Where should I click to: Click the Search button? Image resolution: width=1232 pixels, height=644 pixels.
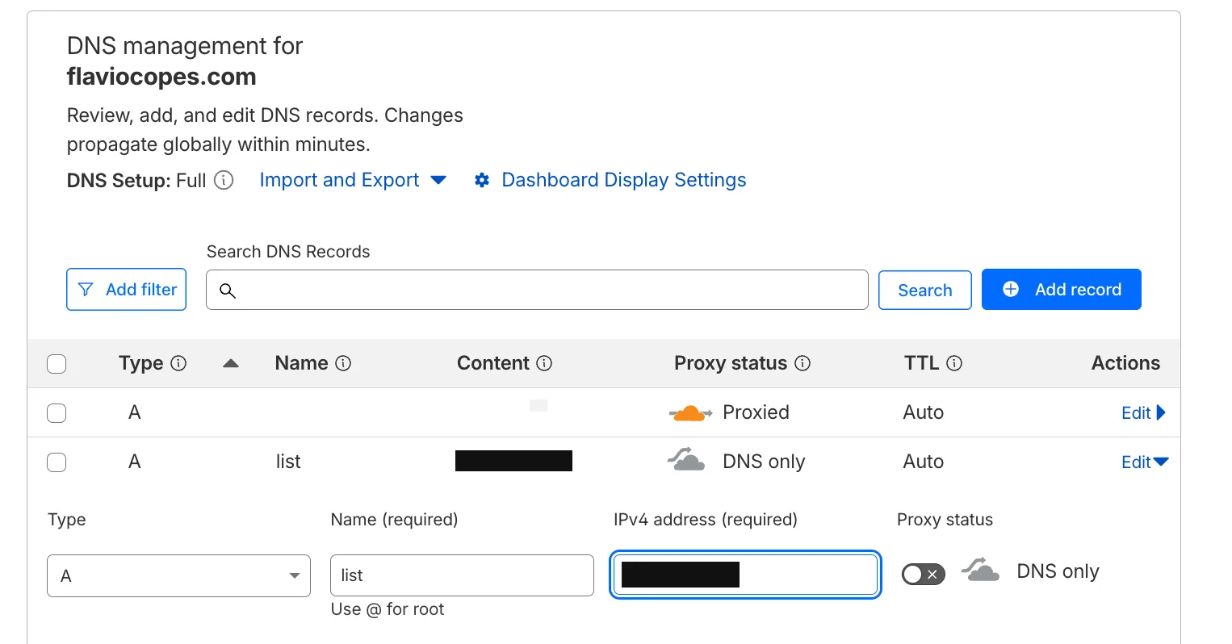coord(925,290)
